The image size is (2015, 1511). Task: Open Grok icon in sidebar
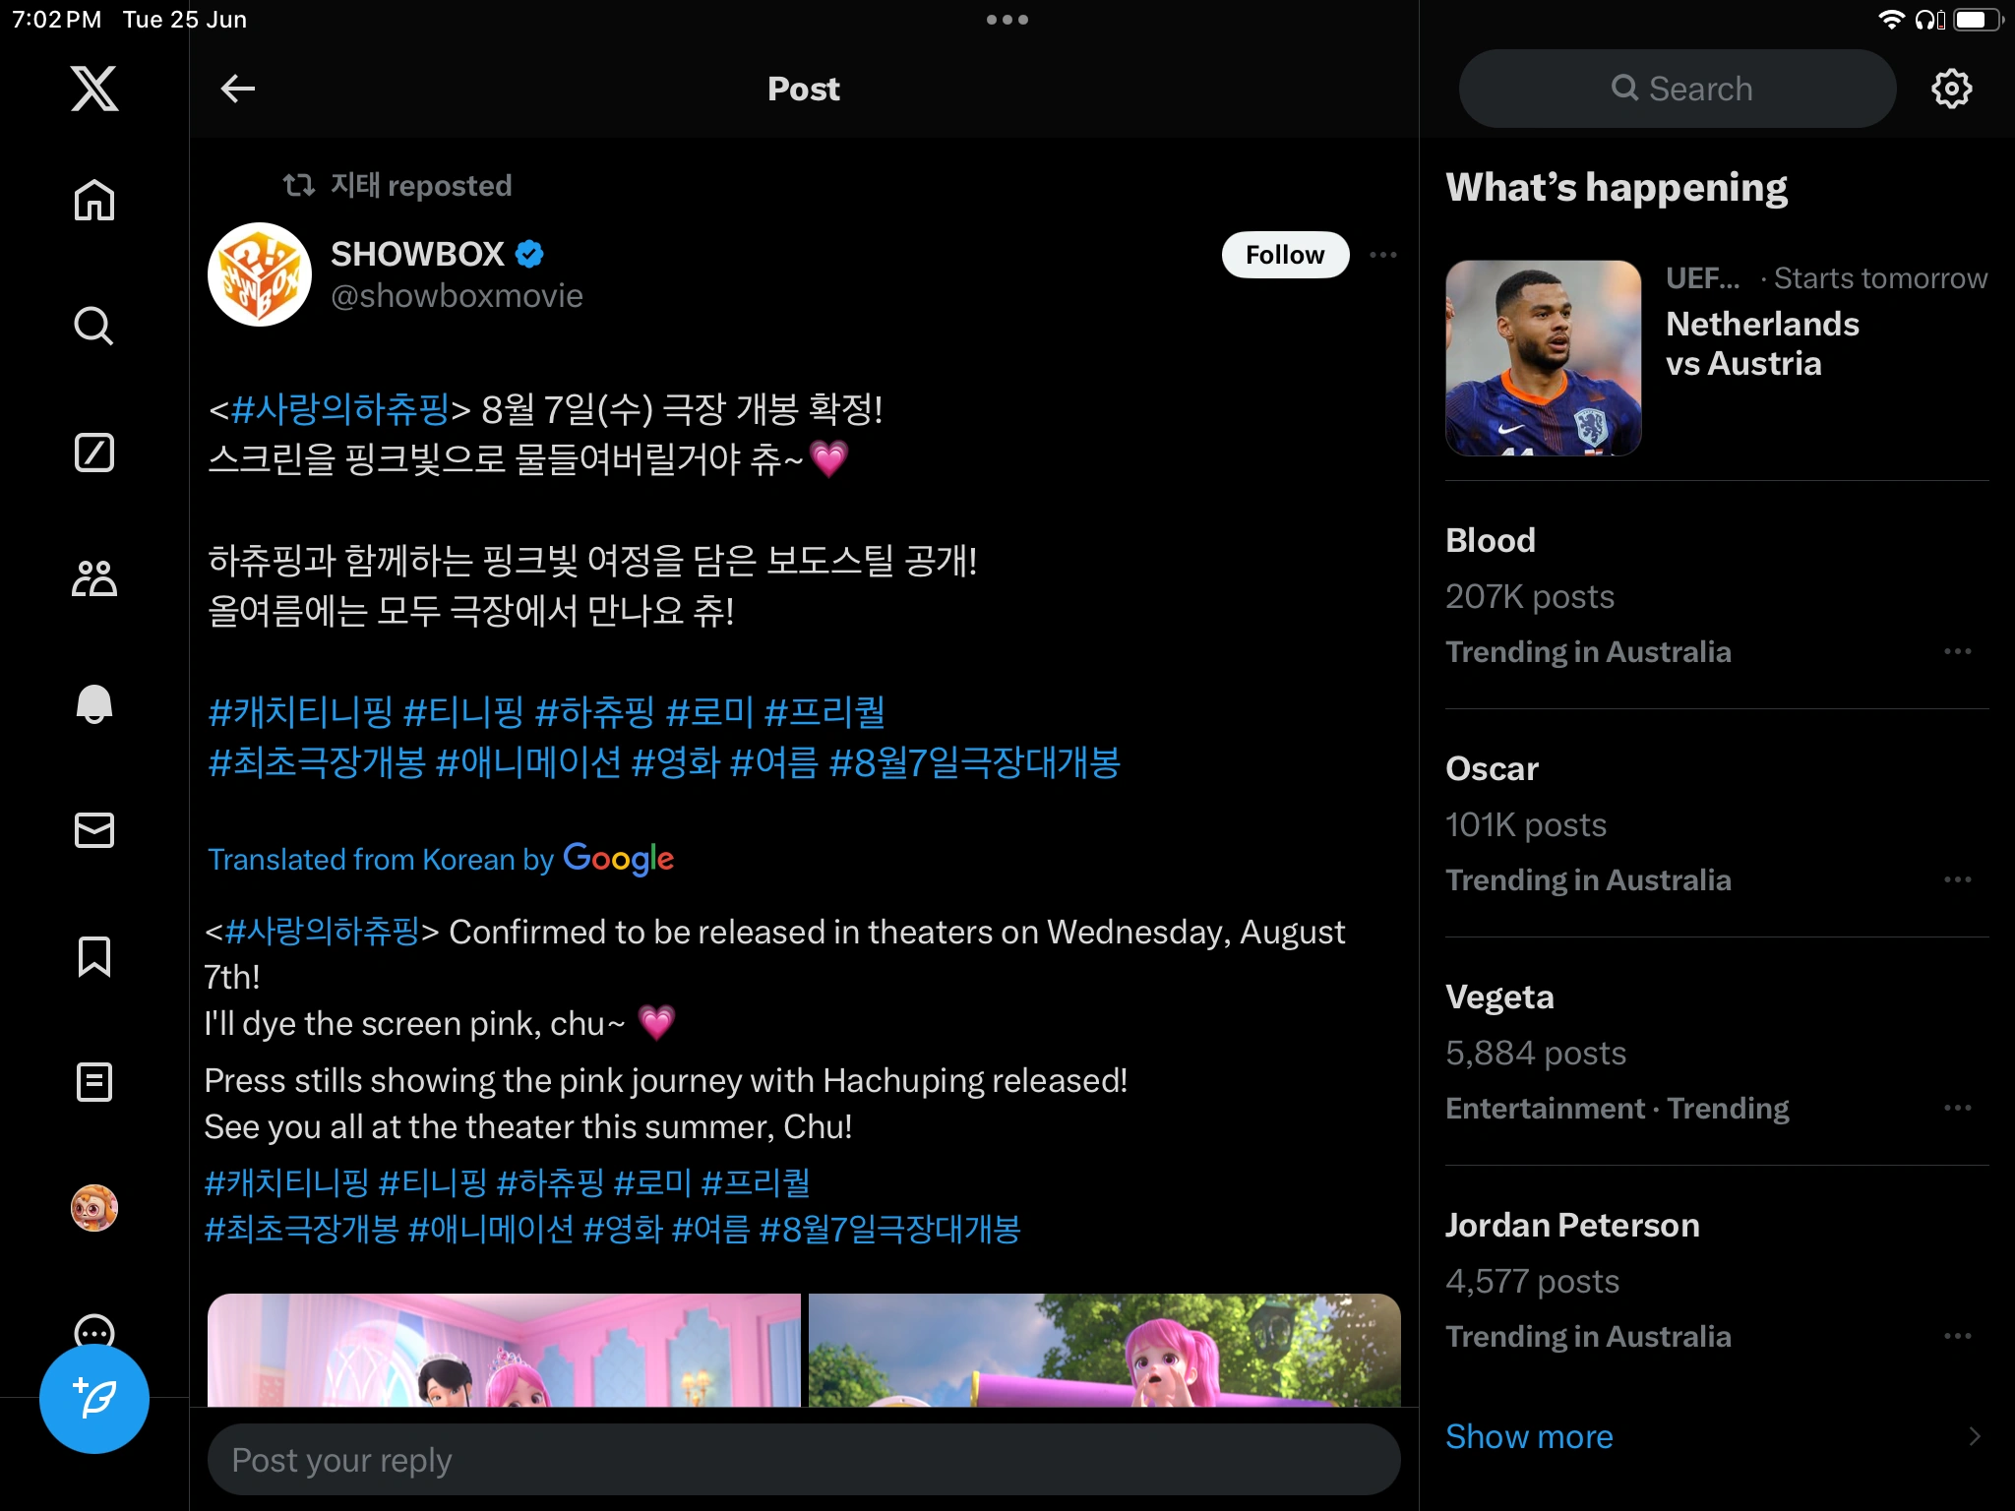(x=94, y=453)
